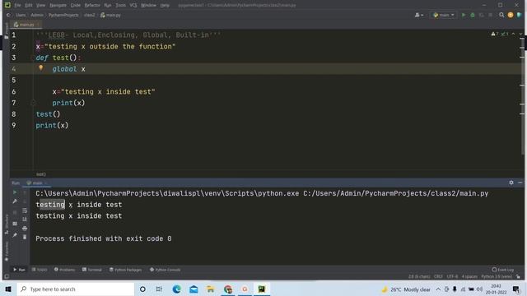
Task: Click Users in the breadcrumb bar
Action: coord(21,15)
